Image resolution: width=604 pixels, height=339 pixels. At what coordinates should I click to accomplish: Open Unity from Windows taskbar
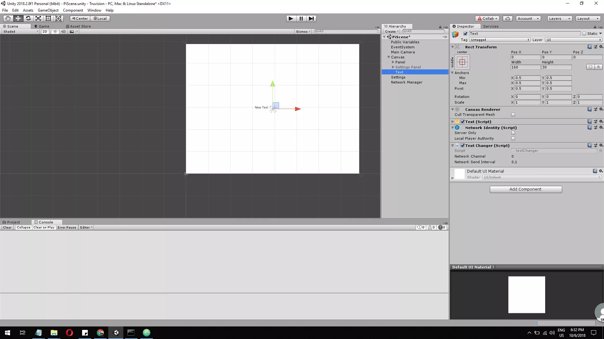tap(116, 333)
